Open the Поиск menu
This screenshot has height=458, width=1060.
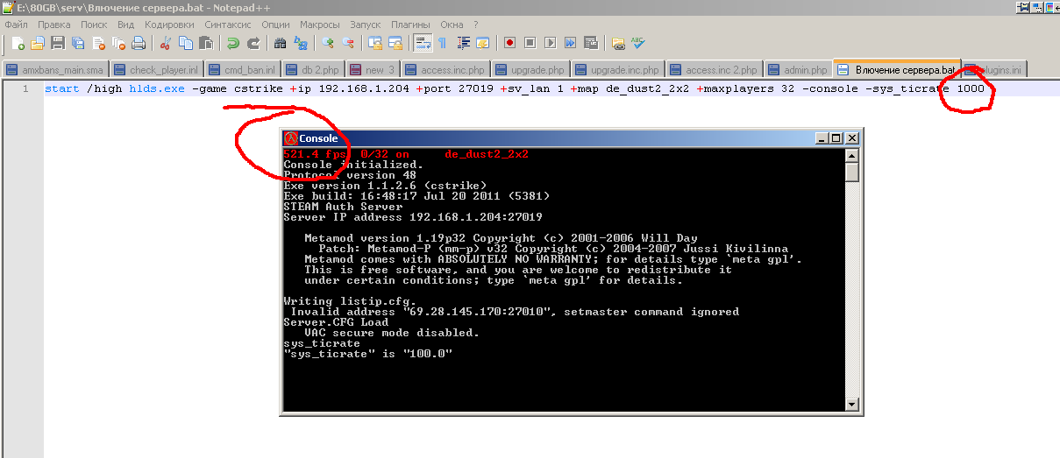(x=94, y=25)
